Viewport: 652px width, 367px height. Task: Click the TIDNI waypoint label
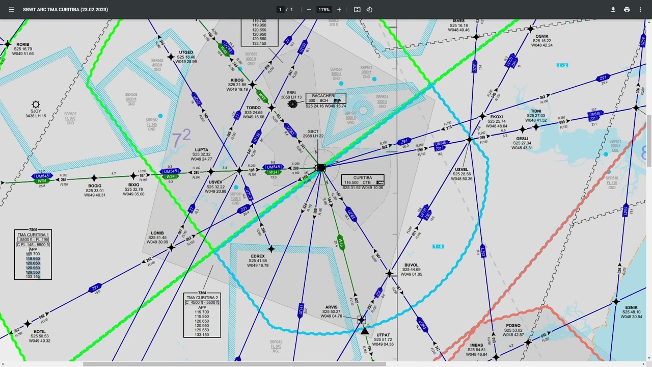tap(536, 115)
